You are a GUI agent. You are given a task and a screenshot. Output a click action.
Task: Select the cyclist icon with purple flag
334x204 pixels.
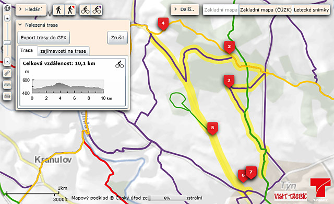97,10
